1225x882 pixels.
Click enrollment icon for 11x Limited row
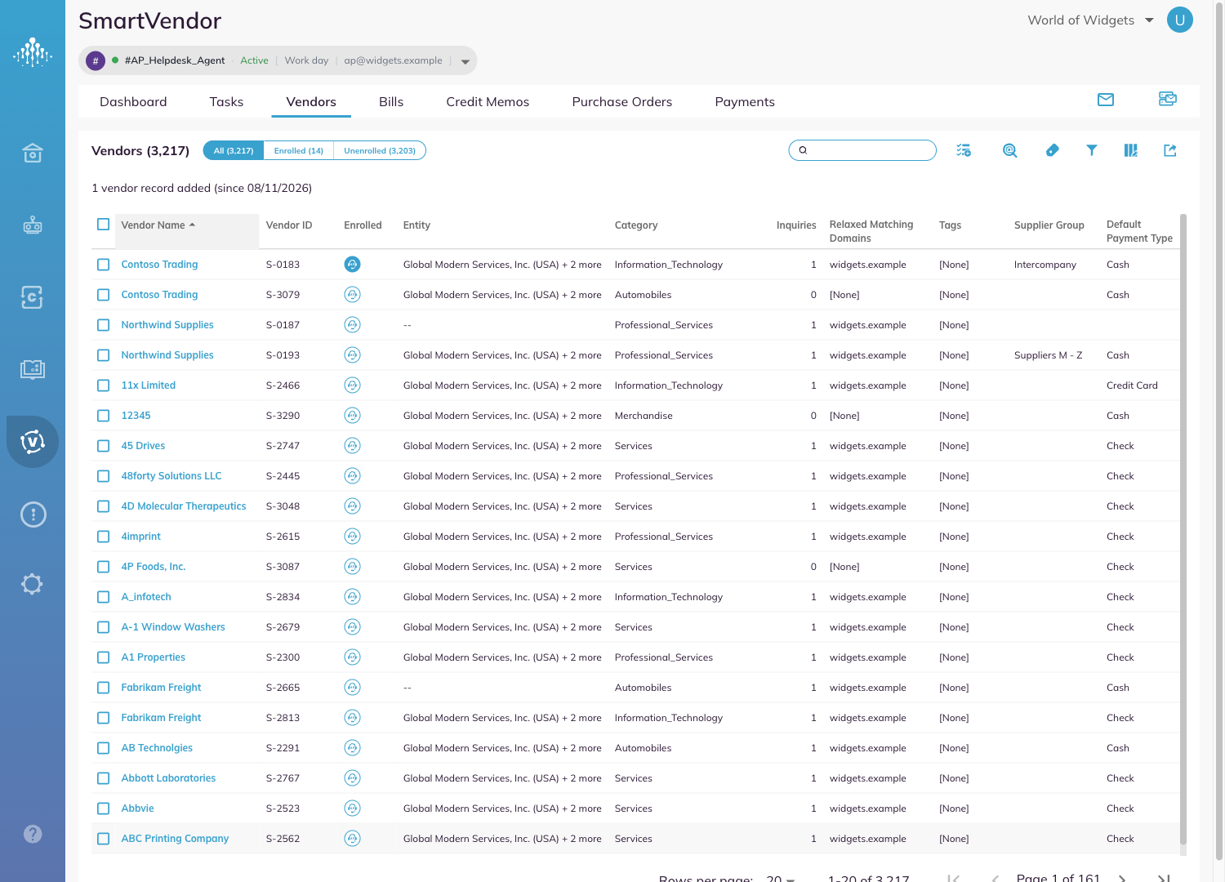click(x=352, y=385)
